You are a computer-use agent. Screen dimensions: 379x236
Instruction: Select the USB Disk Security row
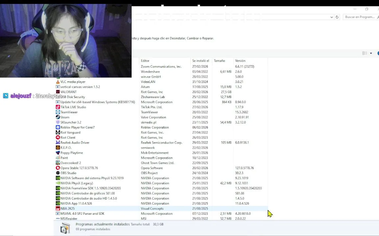(x=162, y=97)
